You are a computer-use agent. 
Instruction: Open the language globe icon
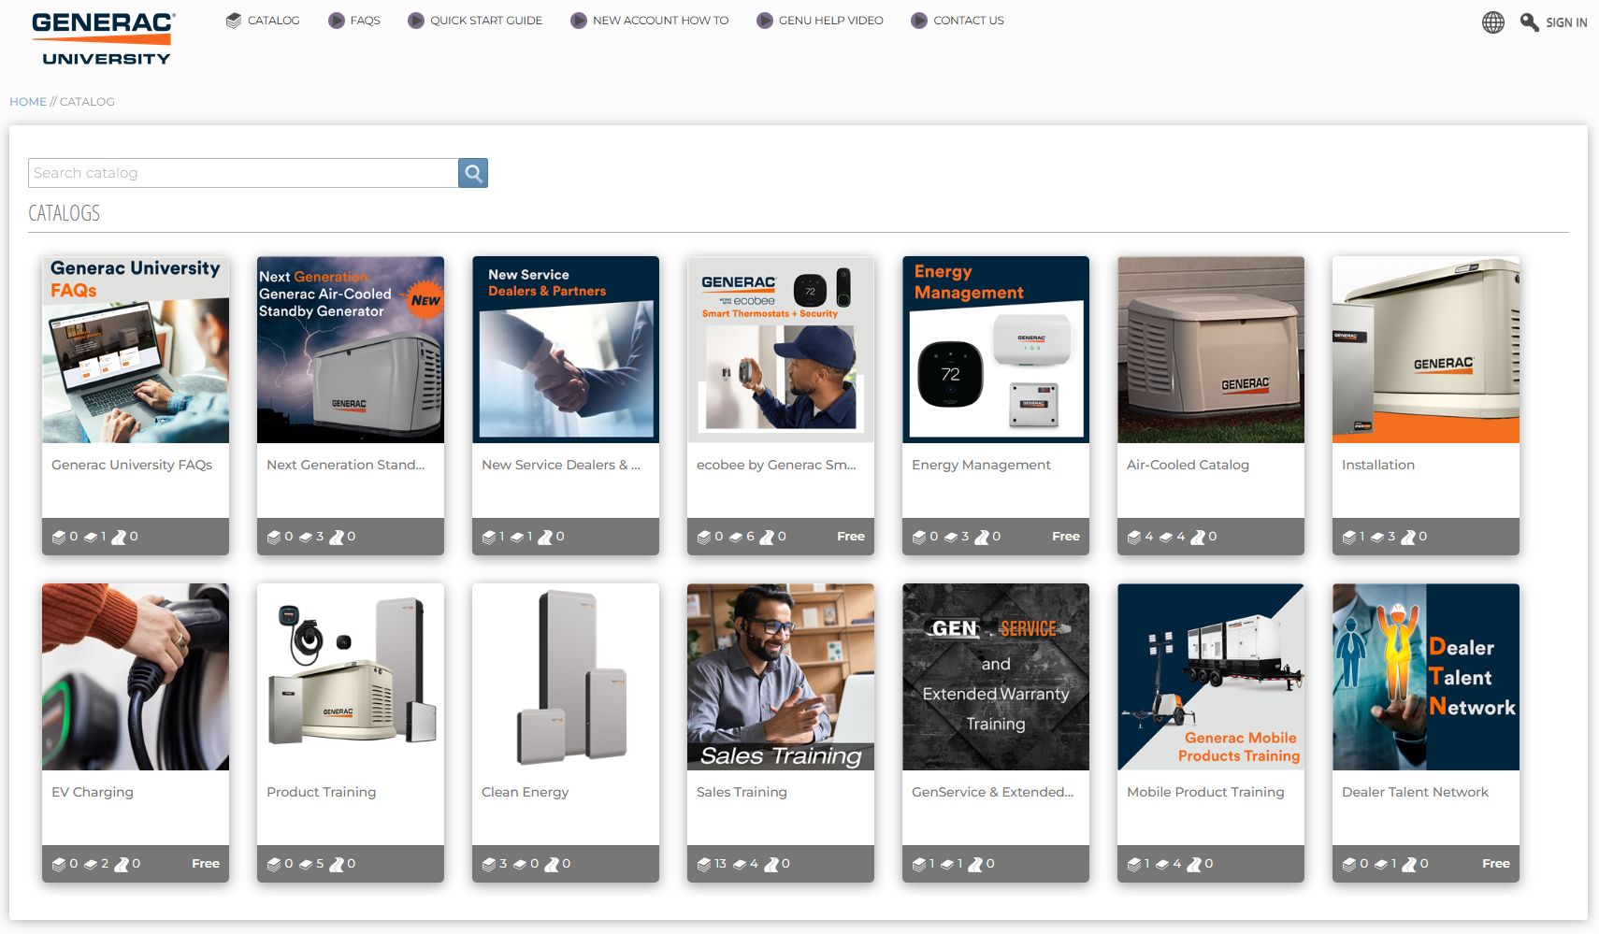pos(1493,22)
